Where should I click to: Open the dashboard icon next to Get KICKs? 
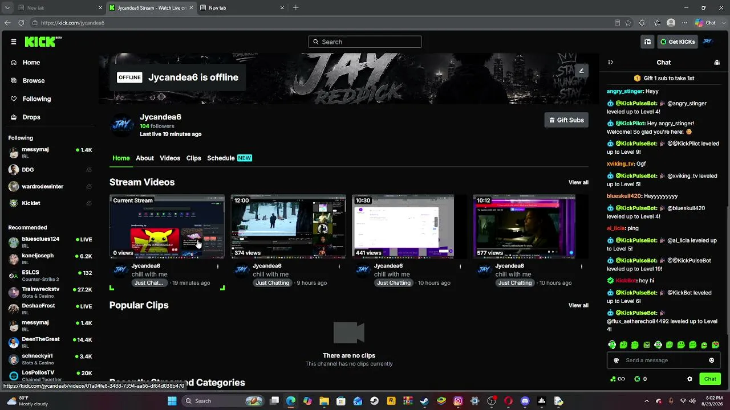[x=647, y=42]
